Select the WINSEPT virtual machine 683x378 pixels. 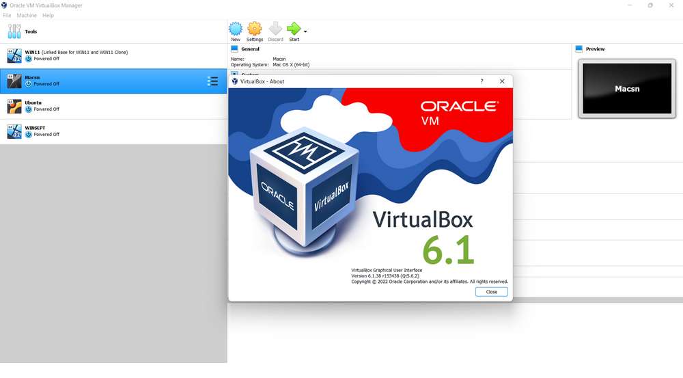click(113, 131)
